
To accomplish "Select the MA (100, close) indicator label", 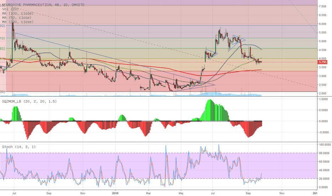I will click(x=18, y=13).
